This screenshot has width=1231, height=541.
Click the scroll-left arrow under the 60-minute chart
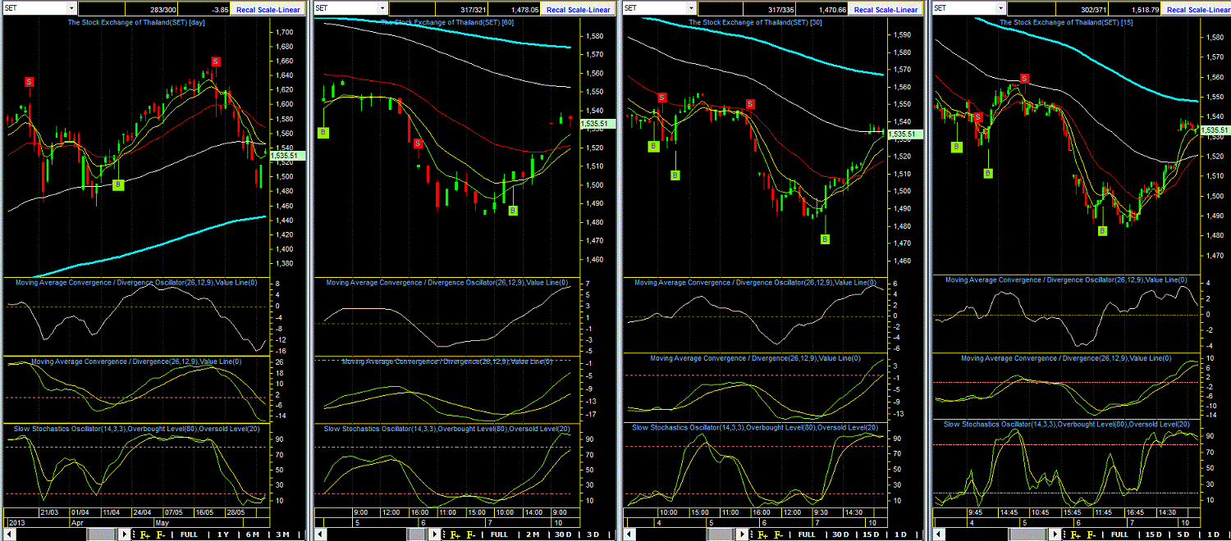(x=320, y=534)
